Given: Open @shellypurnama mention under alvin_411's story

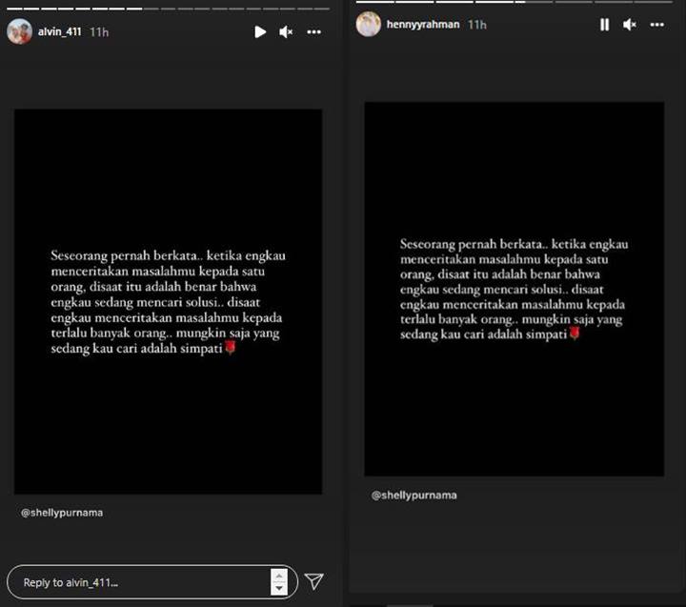Looking at the screenshot, I should [x=62, y=513].
